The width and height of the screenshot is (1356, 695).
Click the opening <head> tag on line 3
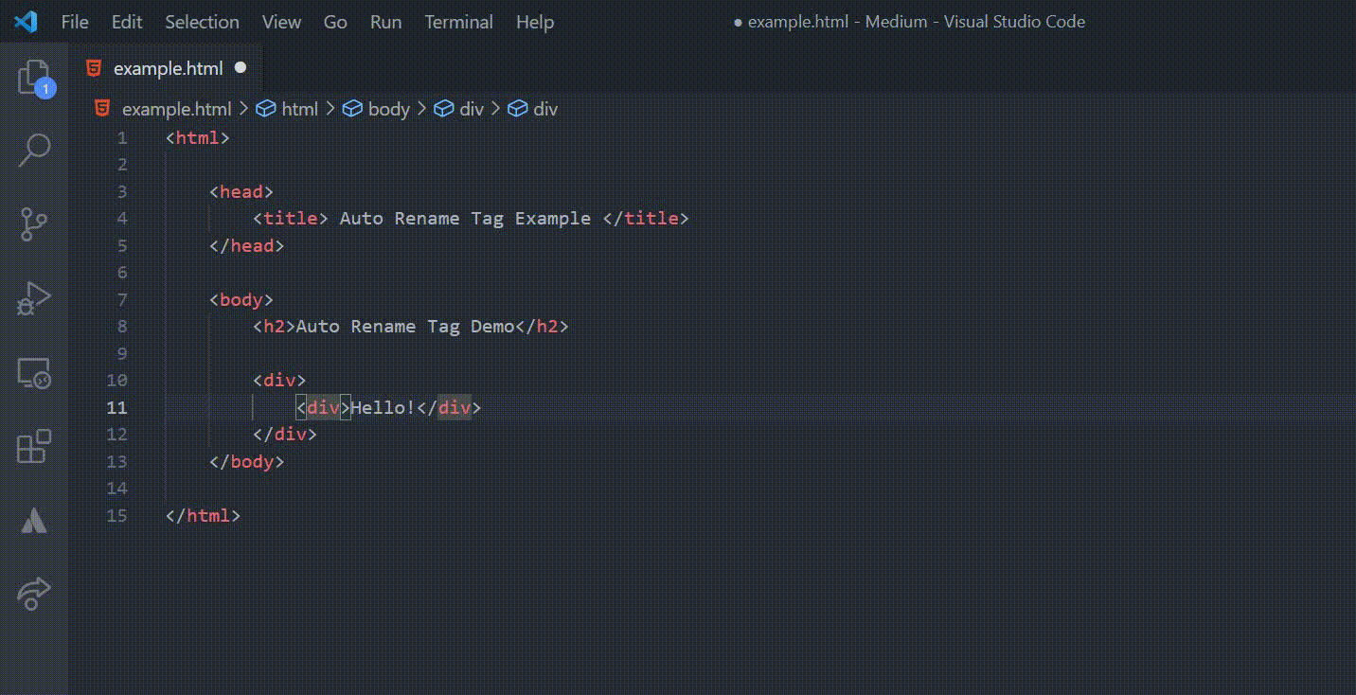[x=241, y=192]
